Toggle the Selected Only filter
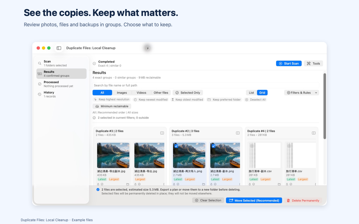359x224 pixels. 188,93
